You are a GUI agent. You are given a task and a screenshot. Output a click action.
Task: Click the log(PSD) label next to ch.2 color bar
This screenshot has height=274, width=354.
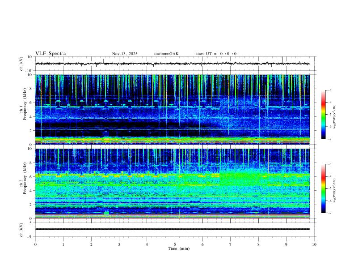point(335,190)
